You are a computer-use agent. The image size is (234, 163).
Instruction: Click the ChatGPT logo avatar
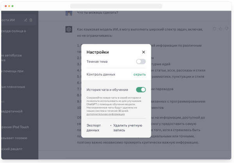(69, 28)
